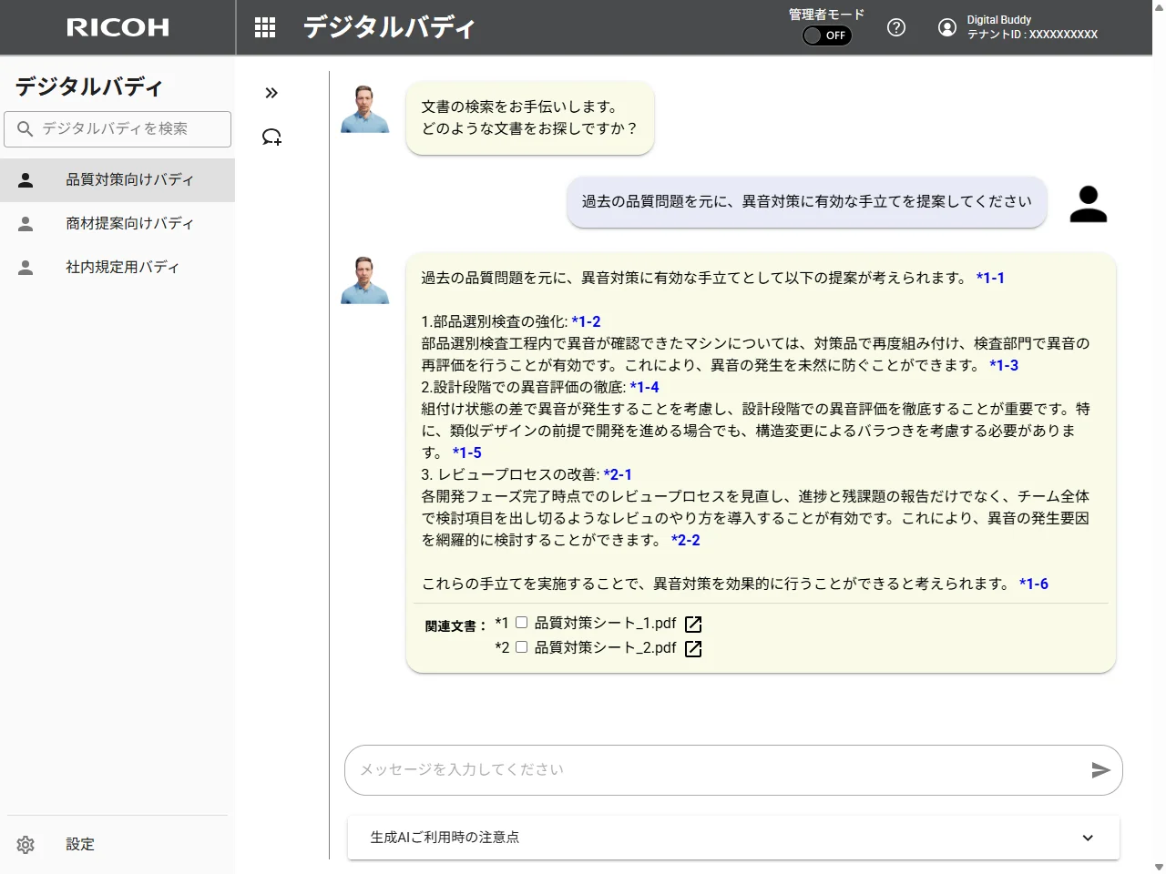The height and width of the screenshot is (874, 1166).
Task: Select 商材提案向けバディ in the sidebar
Action: click(x=129, y=224)
